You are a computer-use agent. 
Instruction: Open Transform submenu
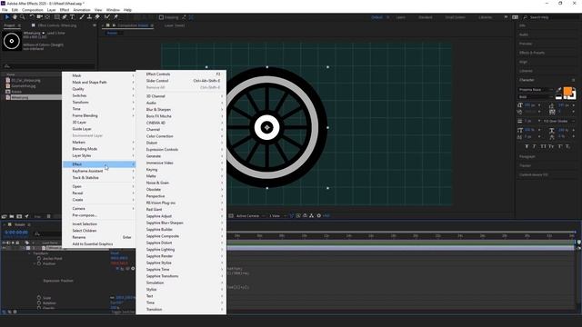(99, 103)
